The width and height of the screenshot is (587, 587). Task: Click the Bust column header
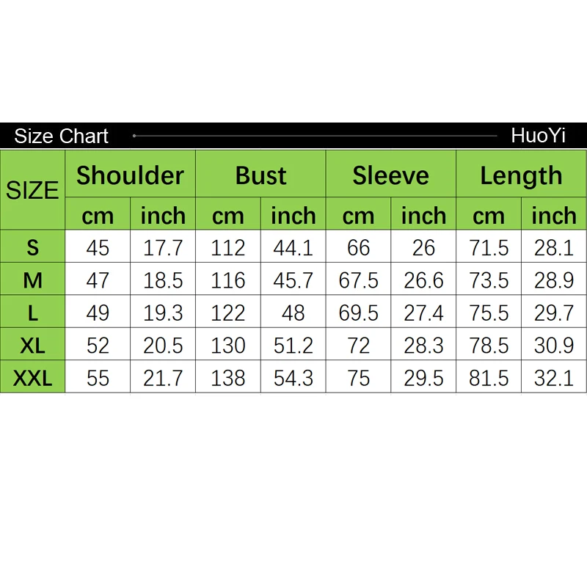click(x=260, y=175)
